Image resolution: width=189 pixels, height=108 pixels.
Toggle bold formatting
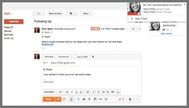click(67, 92)
